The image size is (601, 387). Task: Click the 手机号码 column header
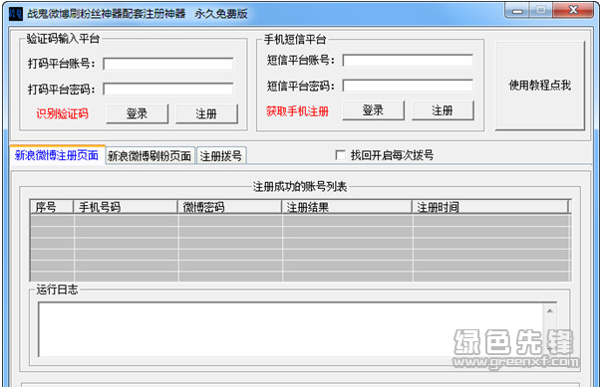(x=126, y=207)
